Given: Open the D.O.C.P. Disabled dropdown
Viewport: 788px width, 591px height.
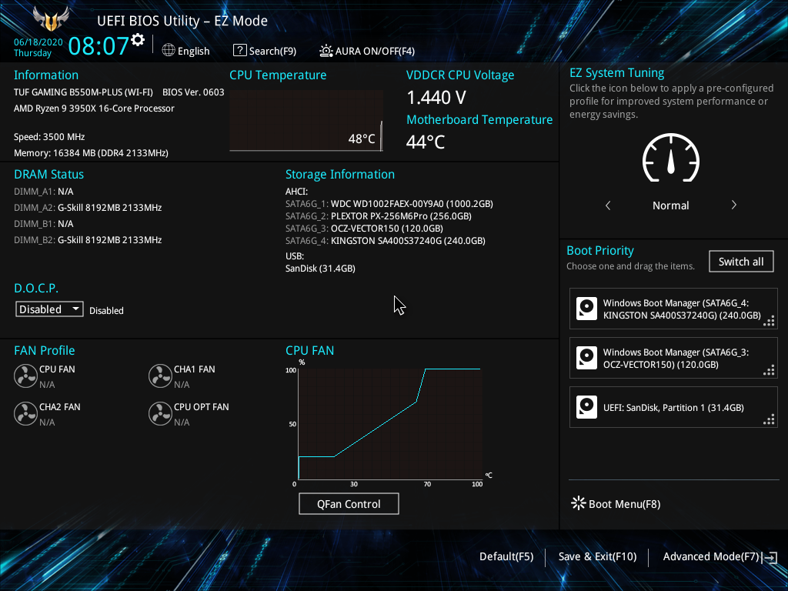Looking at the screenshot, I should pyautogui.click(x=49, y=309).
